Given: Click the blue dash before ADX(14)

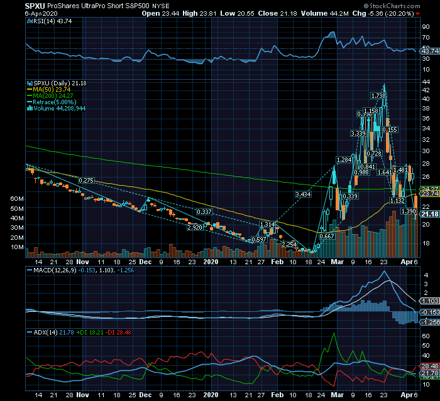Looking at the screenshot, I should pos(30,333).
